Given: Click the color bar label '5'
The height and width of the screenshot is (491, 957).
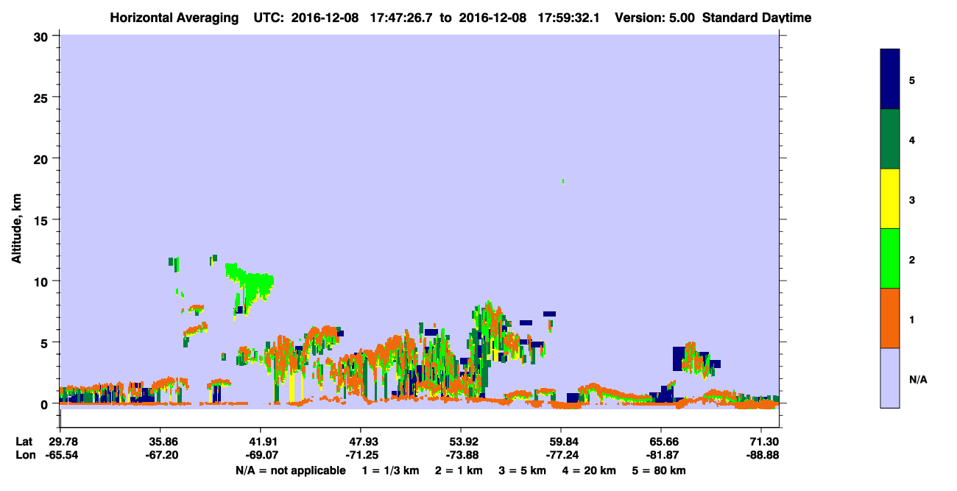Looking at the screenshot, I should point(912,80).
